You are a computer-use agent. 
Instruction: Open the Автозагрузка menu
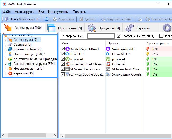[x=25, y=12]
